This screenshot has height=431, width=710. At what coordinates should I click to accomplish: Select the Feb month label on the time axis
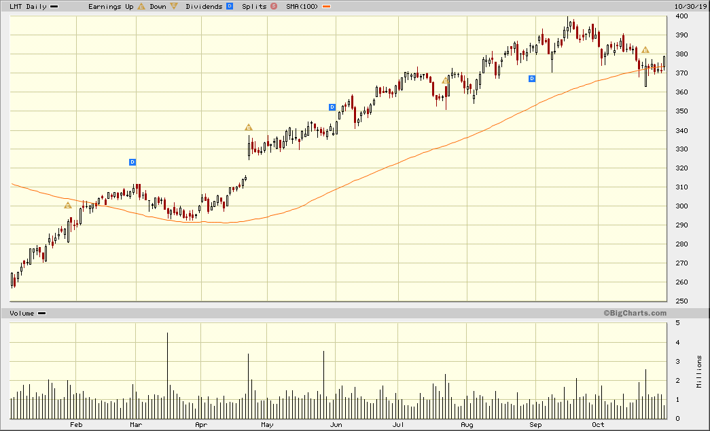coord(76,425)
